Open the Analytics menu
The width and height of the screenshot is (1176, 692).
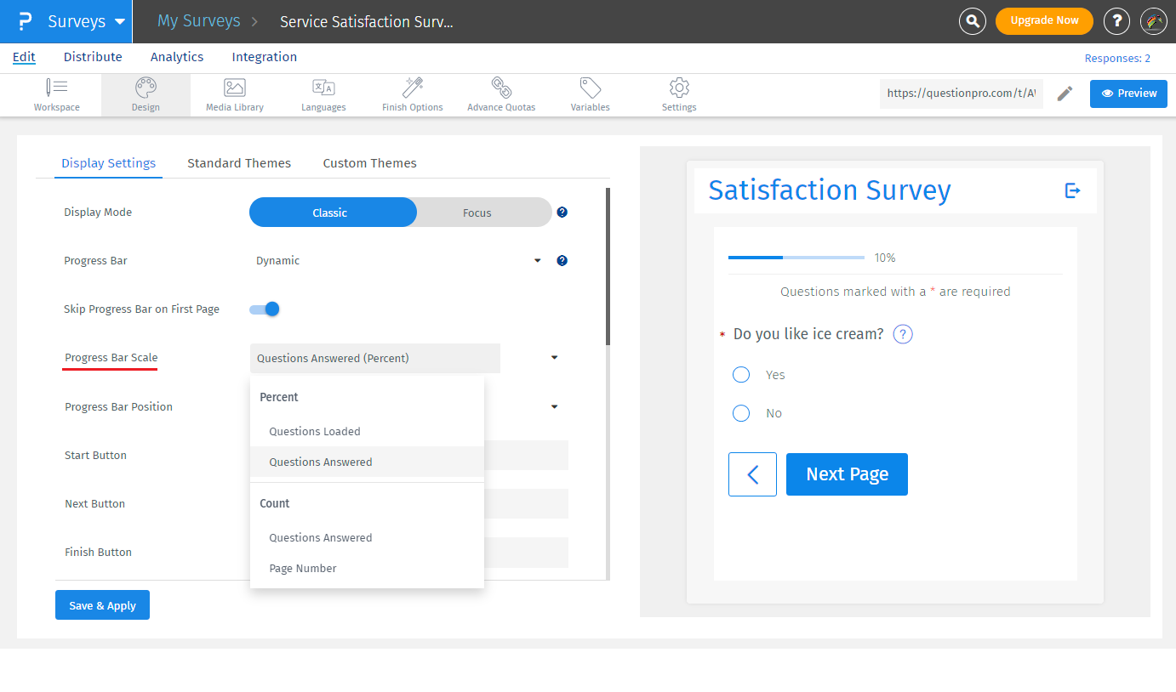[x=177, y=57]
